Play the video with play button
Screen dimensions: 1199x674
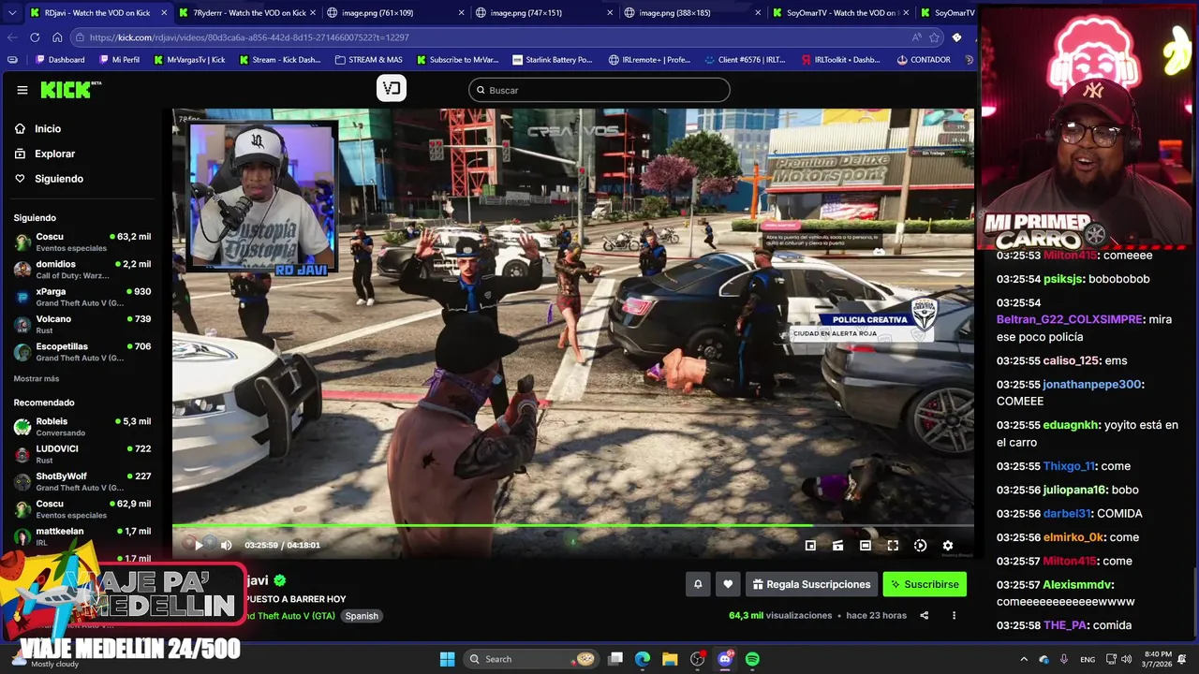199,545
